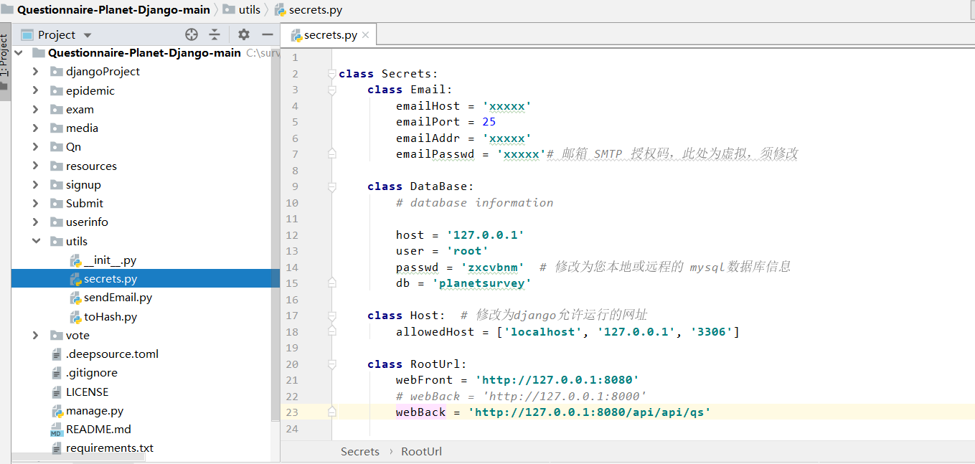This screenshot has height=464, width=975.
Task: Click the manage.py Python icon
Action: (x=56, y=410)
